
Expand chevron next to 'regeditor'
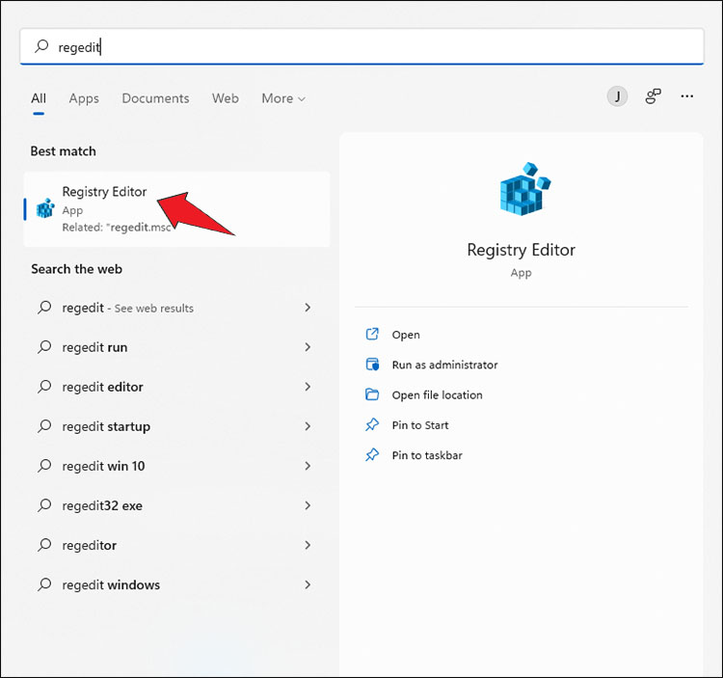308,545
